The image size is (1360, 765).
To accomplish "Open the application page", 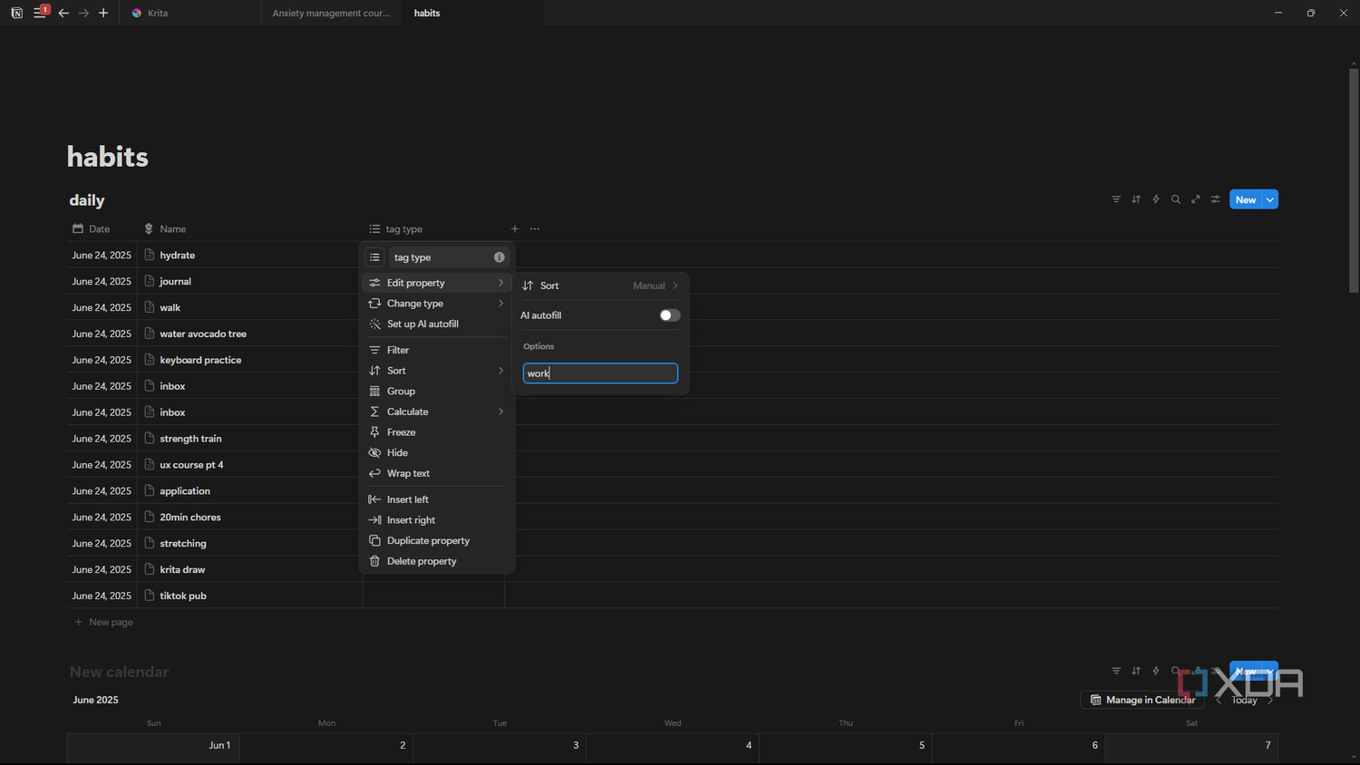I will 185,491.
